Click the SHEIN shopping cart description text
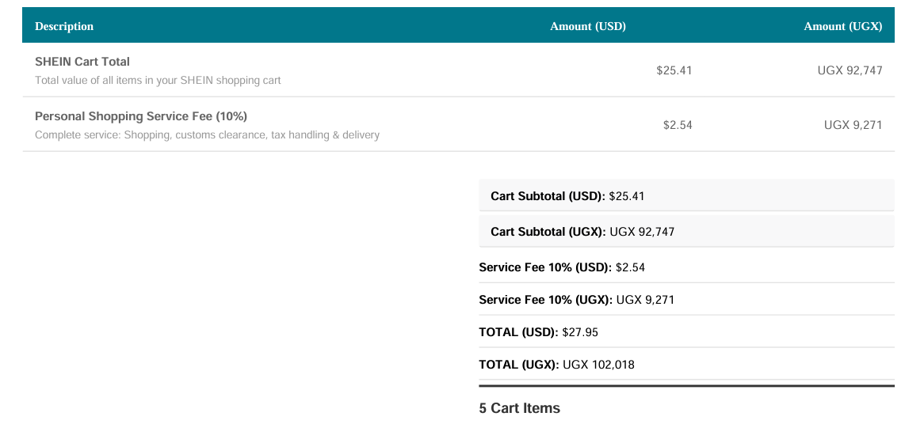The width and height of the screenshot is (905, 439). 158,80
